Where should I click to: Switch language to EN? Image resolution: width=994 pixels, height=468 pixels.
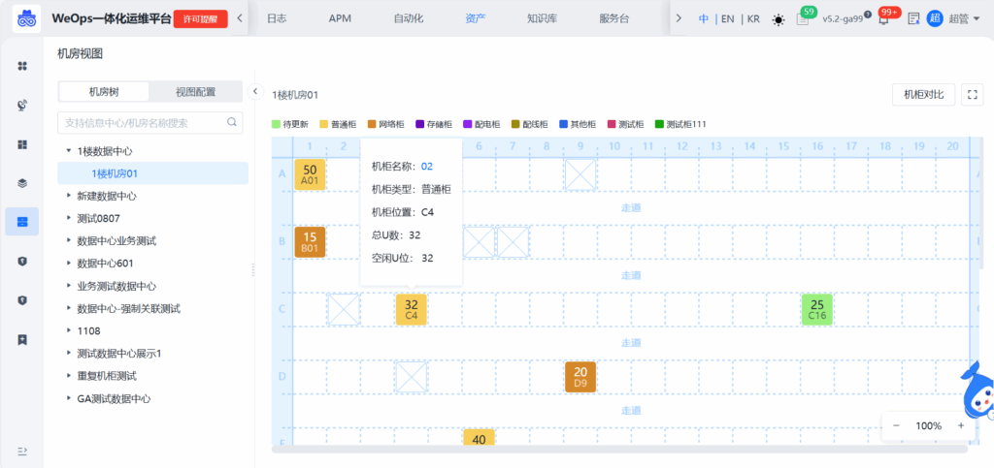[727, 18]
